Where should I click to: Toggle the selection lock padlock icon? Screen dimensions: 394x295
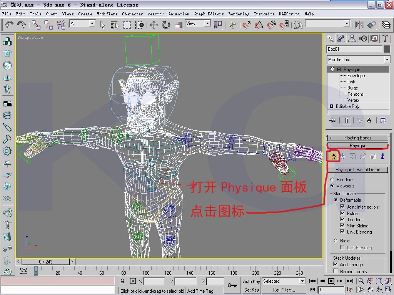tap(122, 281)
